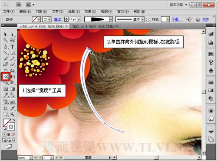The height and width of the screenshot is (161, 217).
Task: Select the Column Graph tool
Action: [x=13, y=102]
